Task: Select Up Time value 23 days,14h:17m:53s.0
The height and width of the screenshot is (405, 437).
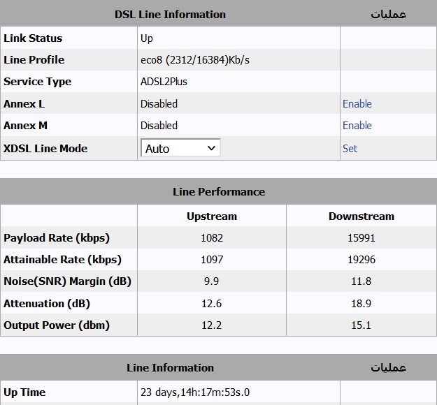Action: click(x=195, y=392)
